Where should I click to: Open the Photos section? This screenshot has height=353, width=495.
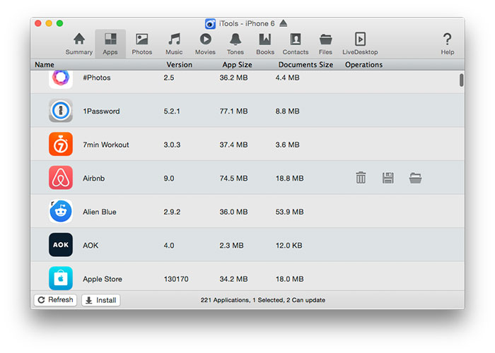coord(141,44)
